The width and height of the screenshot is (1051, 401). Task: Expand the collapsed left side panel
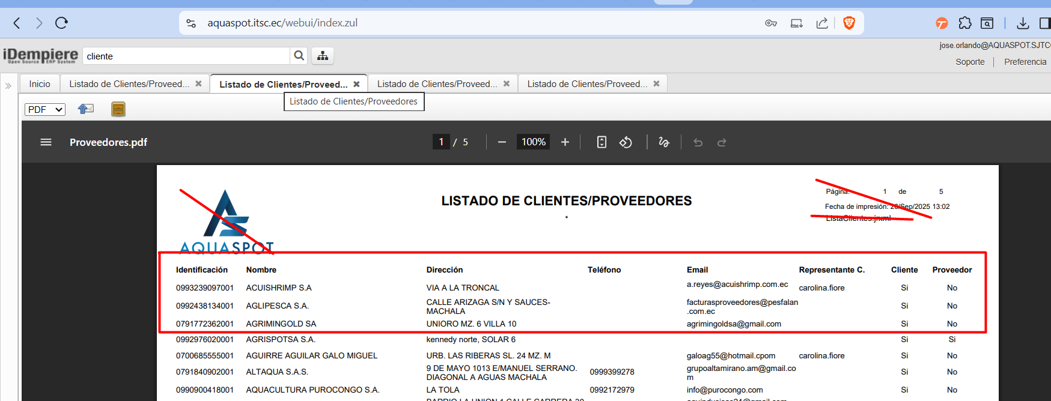(8, 86)
